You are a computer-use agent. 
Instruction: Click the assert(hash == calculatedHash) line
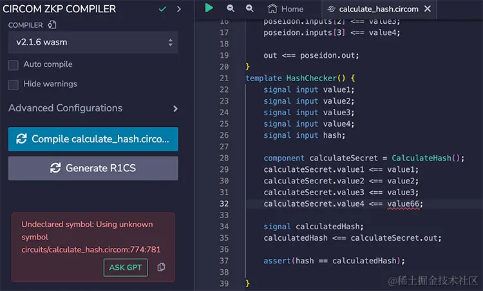[334, 261]
